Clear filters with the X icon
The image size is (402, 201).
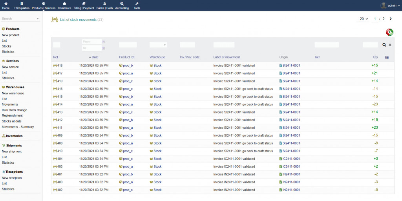pyautogui.click(x=390, y=45)
